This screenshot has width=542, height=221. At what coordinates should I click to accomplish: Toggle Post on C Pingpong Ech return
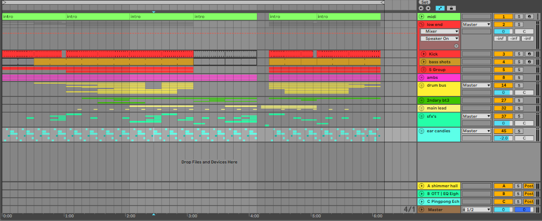click(x=529, y=201)
